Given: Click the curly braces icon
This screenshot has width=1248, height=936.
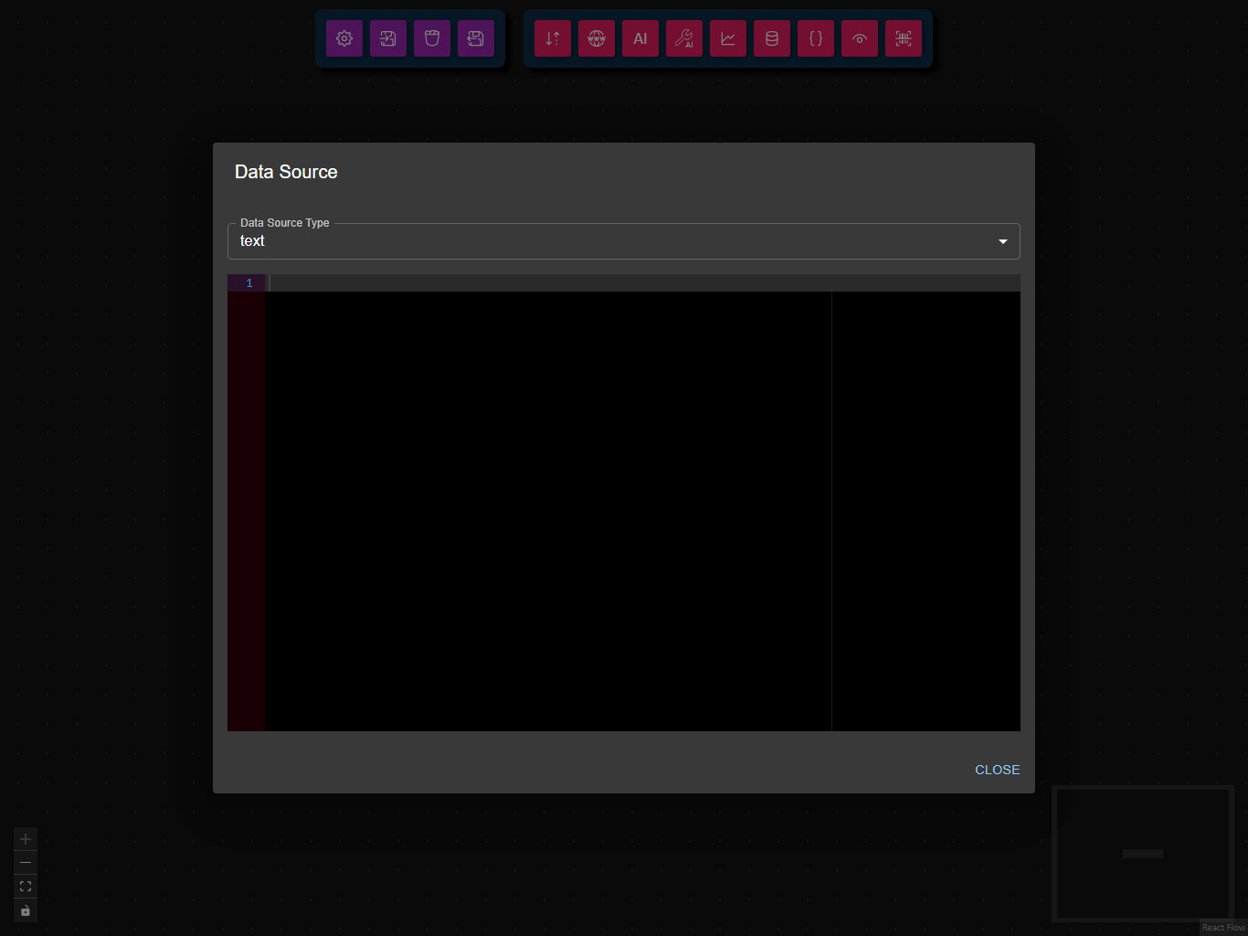Looking at the screenshot, I should click(816, 38).
